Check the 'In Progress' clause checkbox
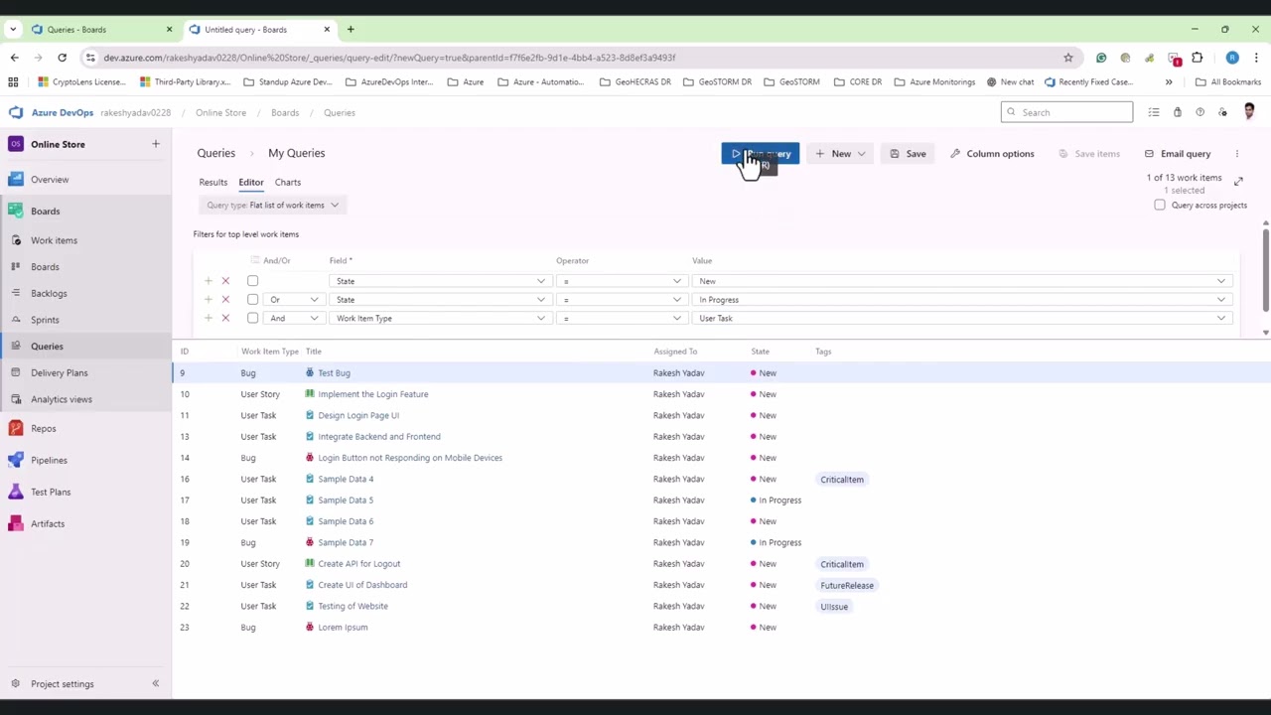Image resolution: width=1271 pixels, height=715 pixels. 252,300
